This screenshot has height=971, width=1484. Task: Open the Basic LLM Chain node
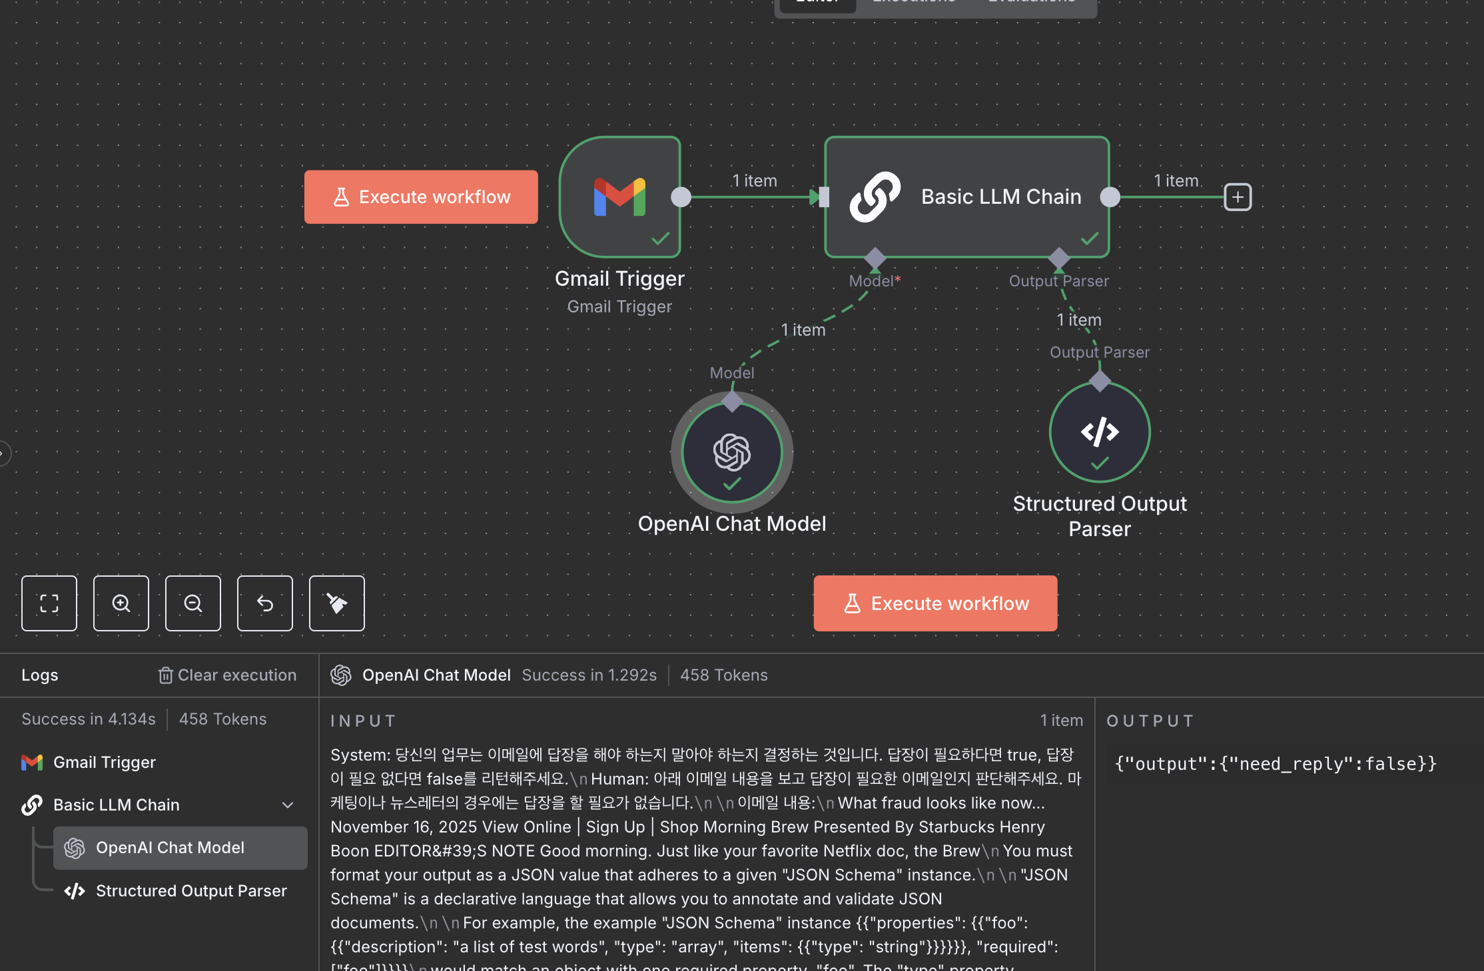tap(967, 197)
